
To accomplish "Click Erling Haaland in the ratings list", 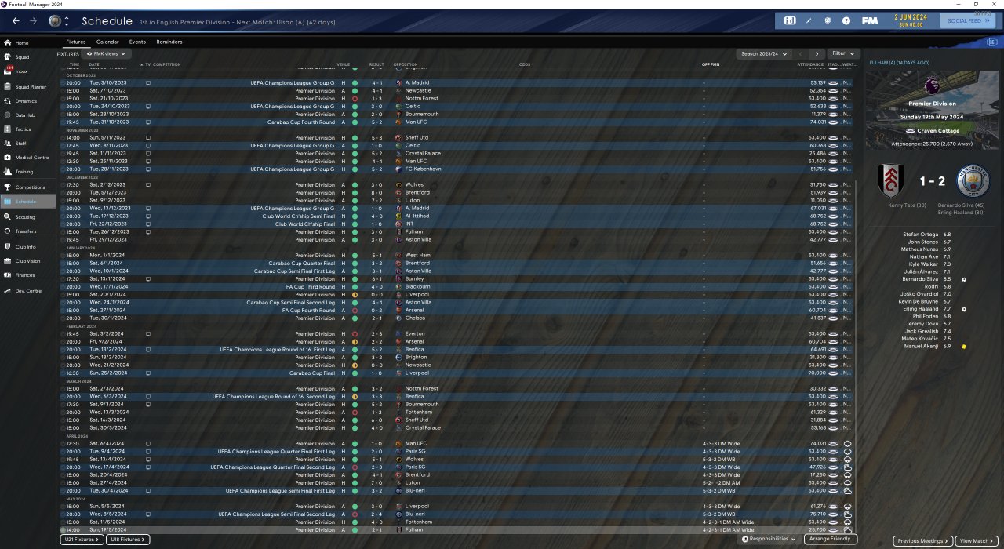I will pyautogui.click(x=920, y=309).
